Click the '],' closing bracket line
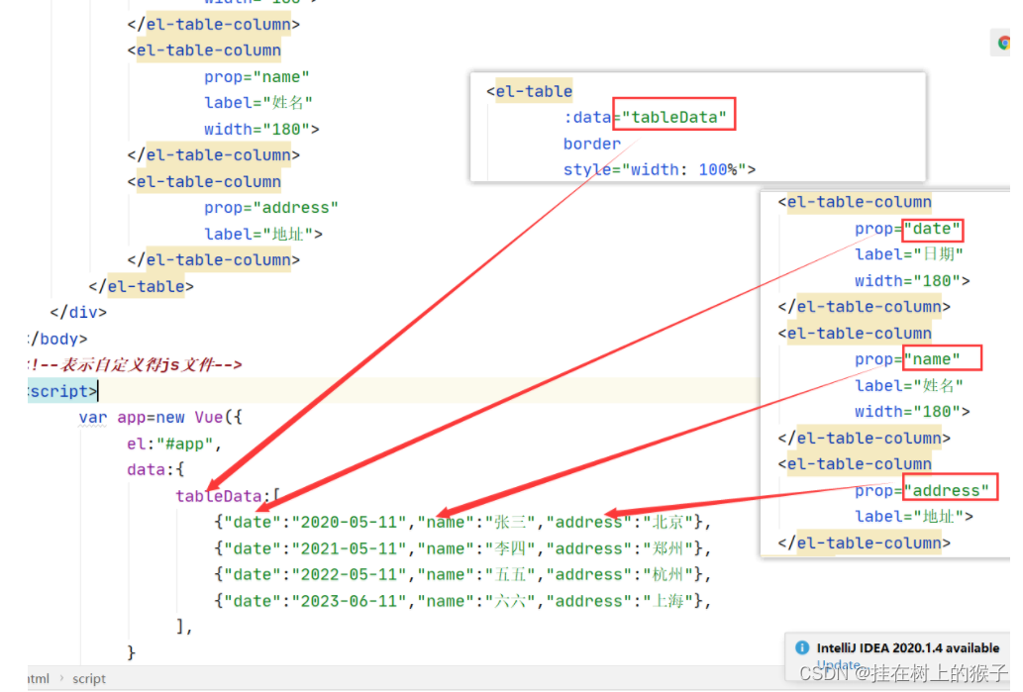Viewport: 1023px width, 692px height. [x=184, y=627]
